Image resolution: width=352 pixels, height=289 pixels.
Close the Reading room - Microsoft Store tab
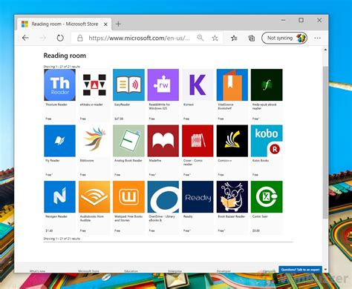pos(105,24)
